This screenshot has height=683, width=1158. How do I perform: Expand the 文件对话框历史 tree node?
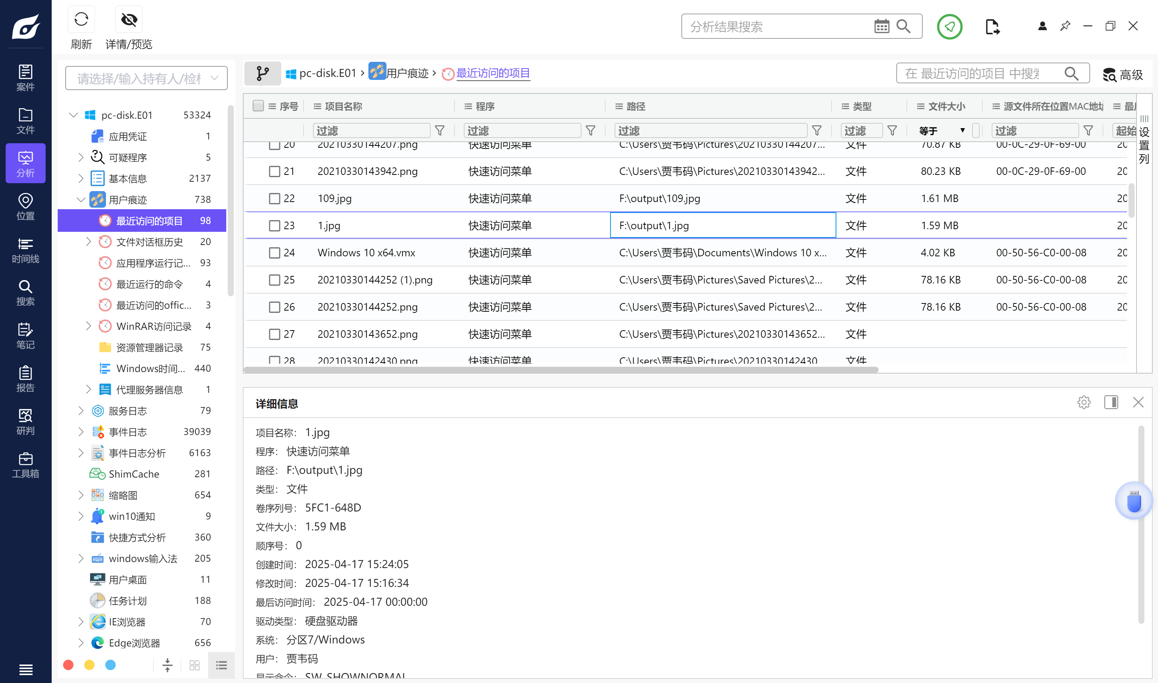tap(88, 242)
